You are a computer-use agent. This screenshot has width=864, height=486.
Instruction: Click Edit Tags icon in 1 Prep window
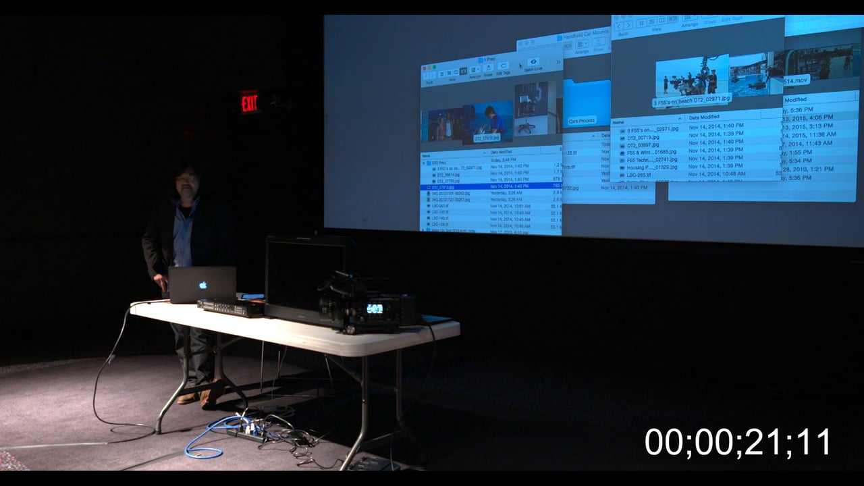pyautogui.click(x=504, y=67)
